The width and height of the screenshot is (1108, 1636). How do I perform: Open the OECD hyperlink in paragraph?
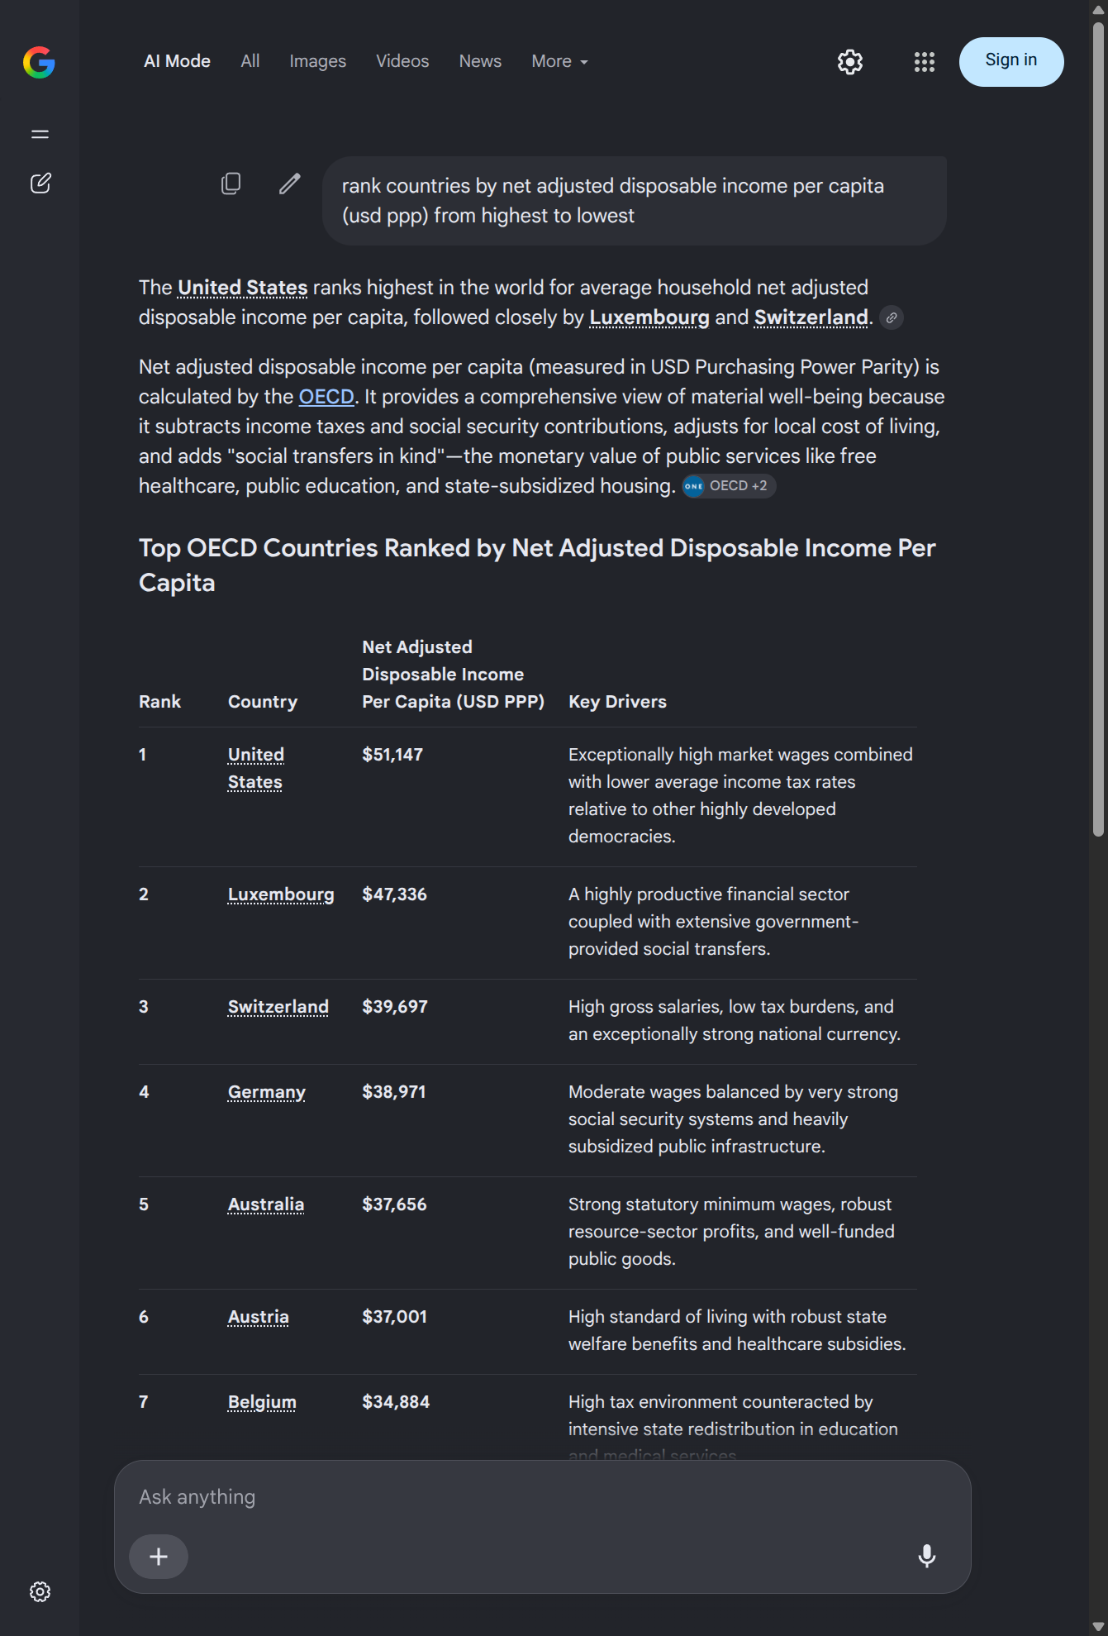click(326, 397)
